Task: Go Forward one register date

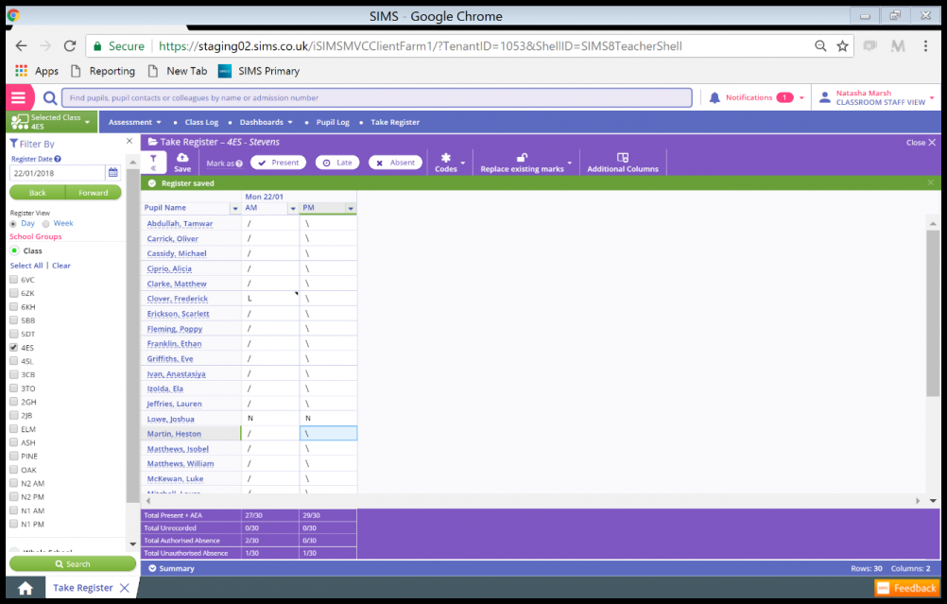Action: coord(93,193)
